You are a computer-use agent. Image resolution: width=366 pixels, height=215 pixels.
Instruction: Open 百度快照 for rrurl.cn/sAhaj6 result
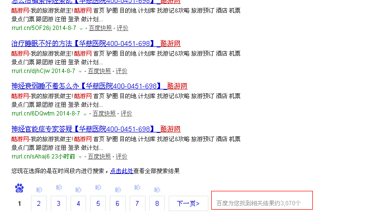99,157
